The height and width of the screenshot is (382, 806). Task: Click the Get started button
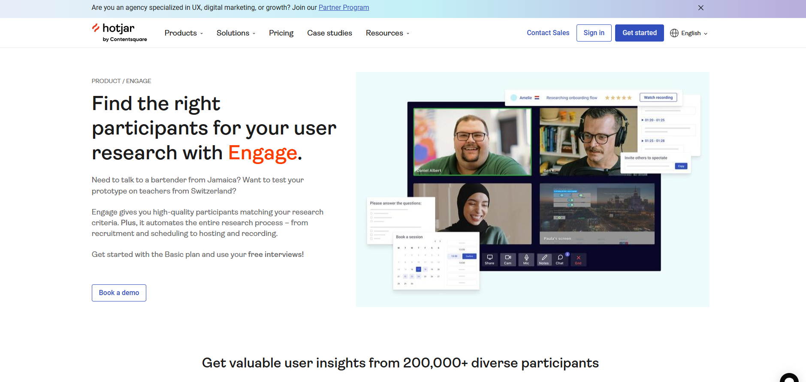[x=639, y=33]
